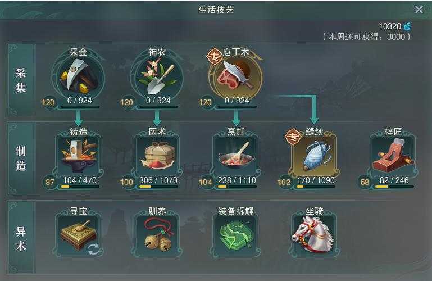
Task: Select the 驯养 taming bells icon
Action: (157, 235)
